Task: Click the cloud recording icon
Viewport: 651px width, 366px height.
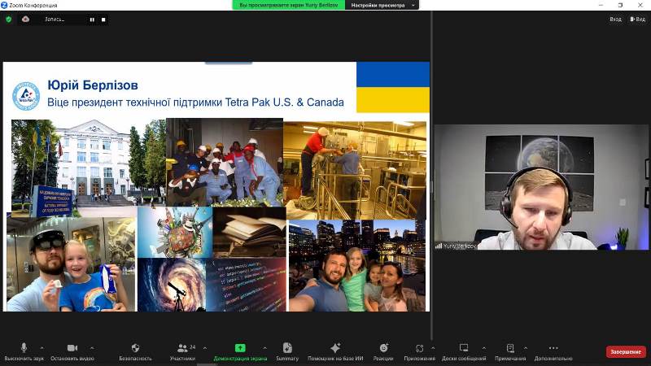Action: point(25,19)
